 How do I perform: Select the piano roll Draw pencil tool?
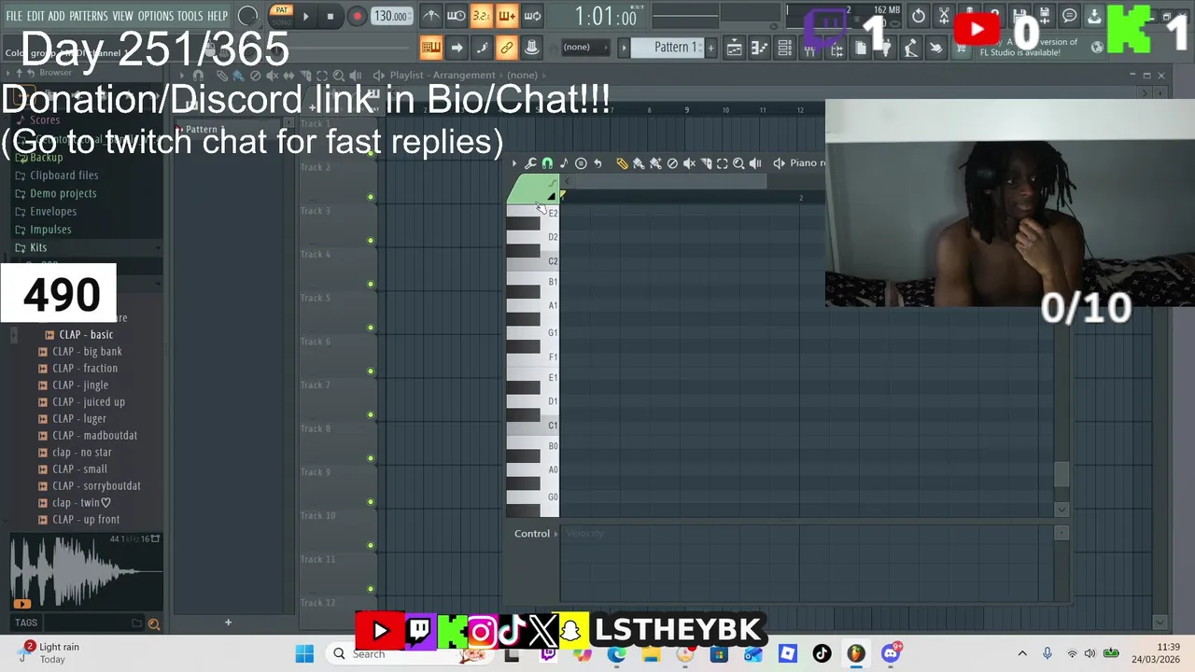[x=623, y=163]
